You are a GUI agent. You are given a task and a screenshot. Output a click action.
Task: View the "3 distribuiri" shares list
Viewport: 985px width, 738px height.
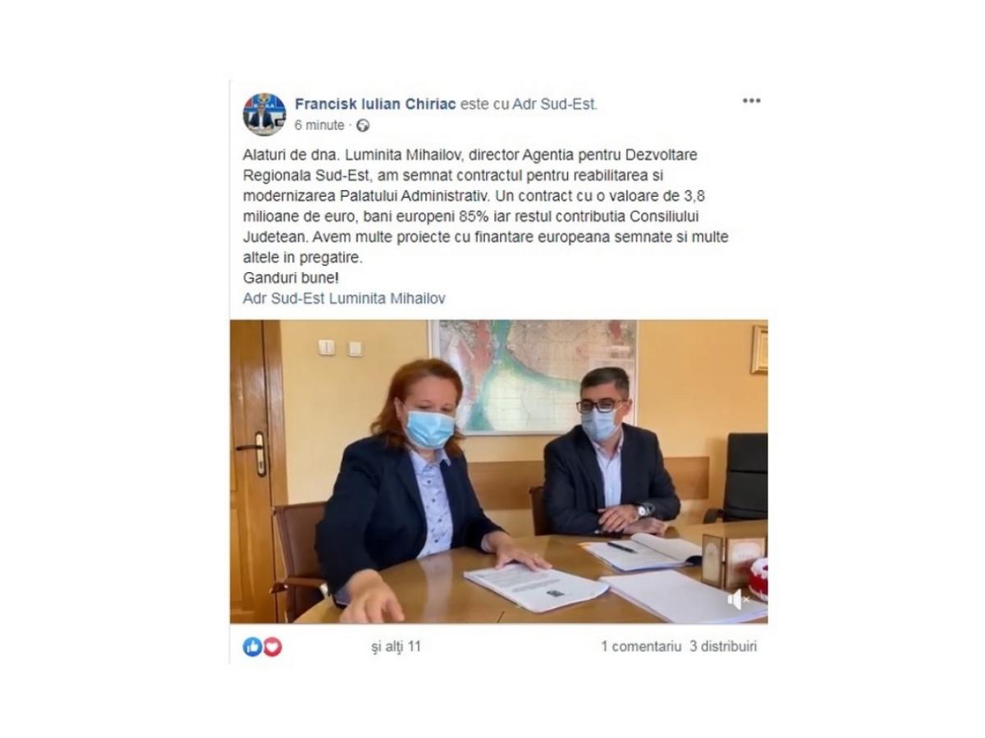(723, 646)
